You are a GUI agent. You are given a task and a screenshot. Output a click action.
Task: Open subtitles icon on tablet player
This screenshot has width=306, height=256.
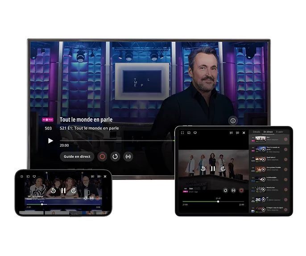coord(231,133)
